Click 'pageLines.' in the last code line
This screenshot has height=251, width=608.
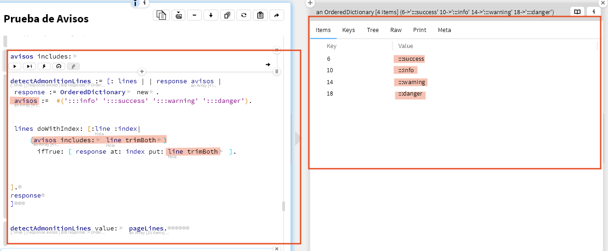[148, 228]
